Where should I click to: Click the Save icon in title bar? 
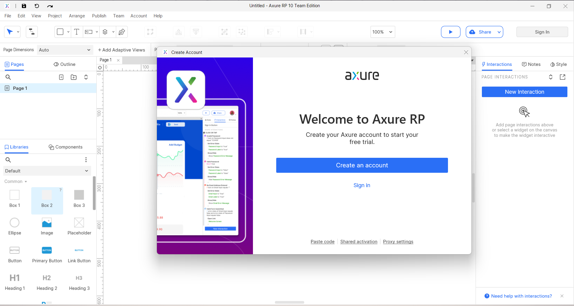[x=24, y=6]
